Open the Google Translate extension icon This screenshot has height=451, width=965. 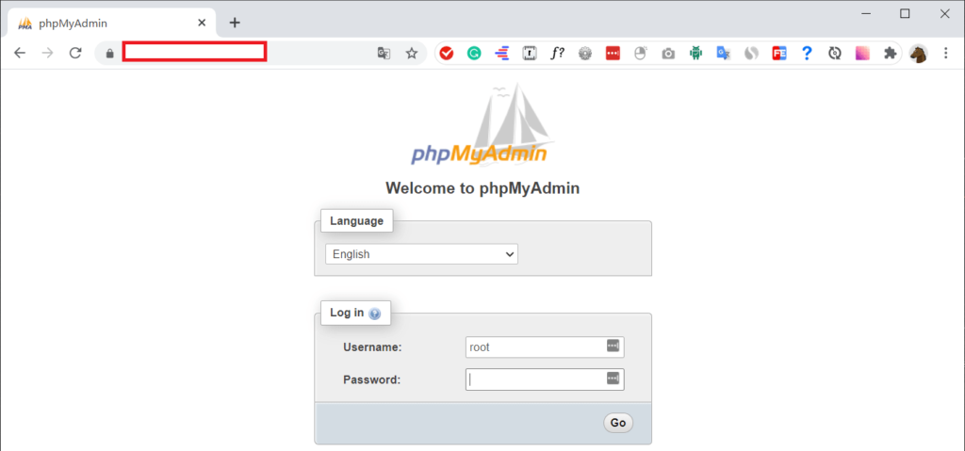tap(724, 54)
